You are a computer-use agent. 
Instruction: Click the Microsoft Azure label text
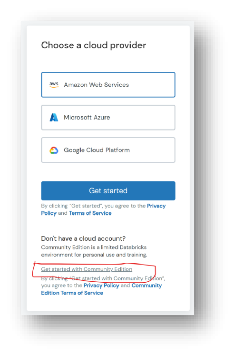(x=87, y=118)
